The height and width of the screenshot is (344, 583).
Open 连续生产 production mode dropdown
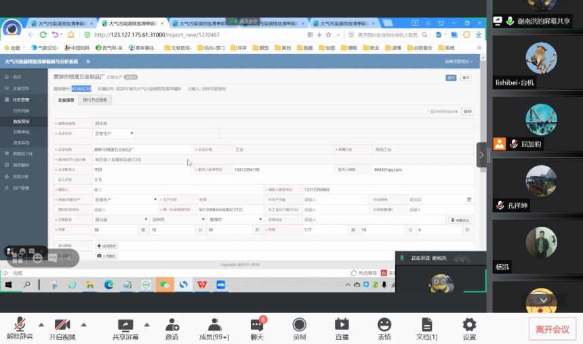pos(125,200)
